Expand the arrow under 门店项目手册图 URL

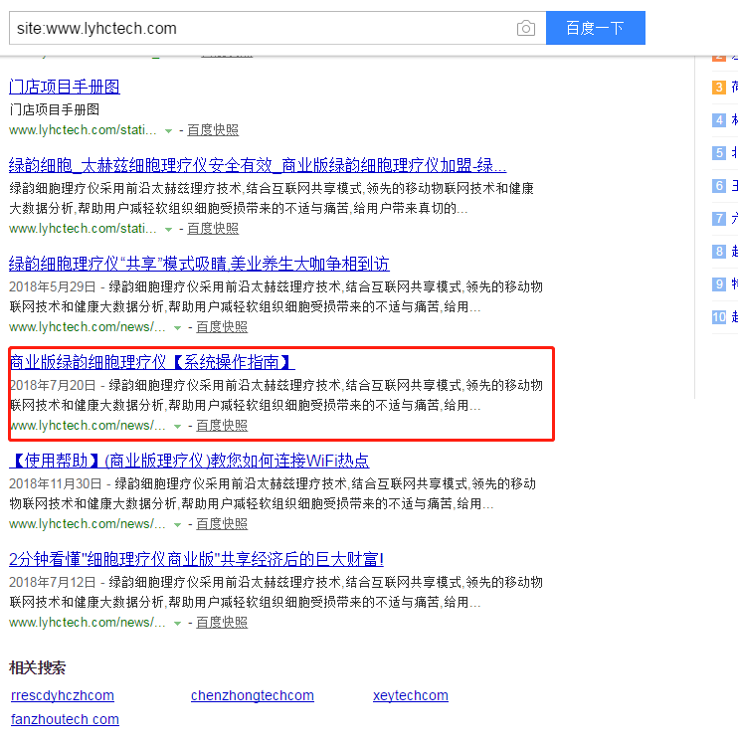click(168, 130)
